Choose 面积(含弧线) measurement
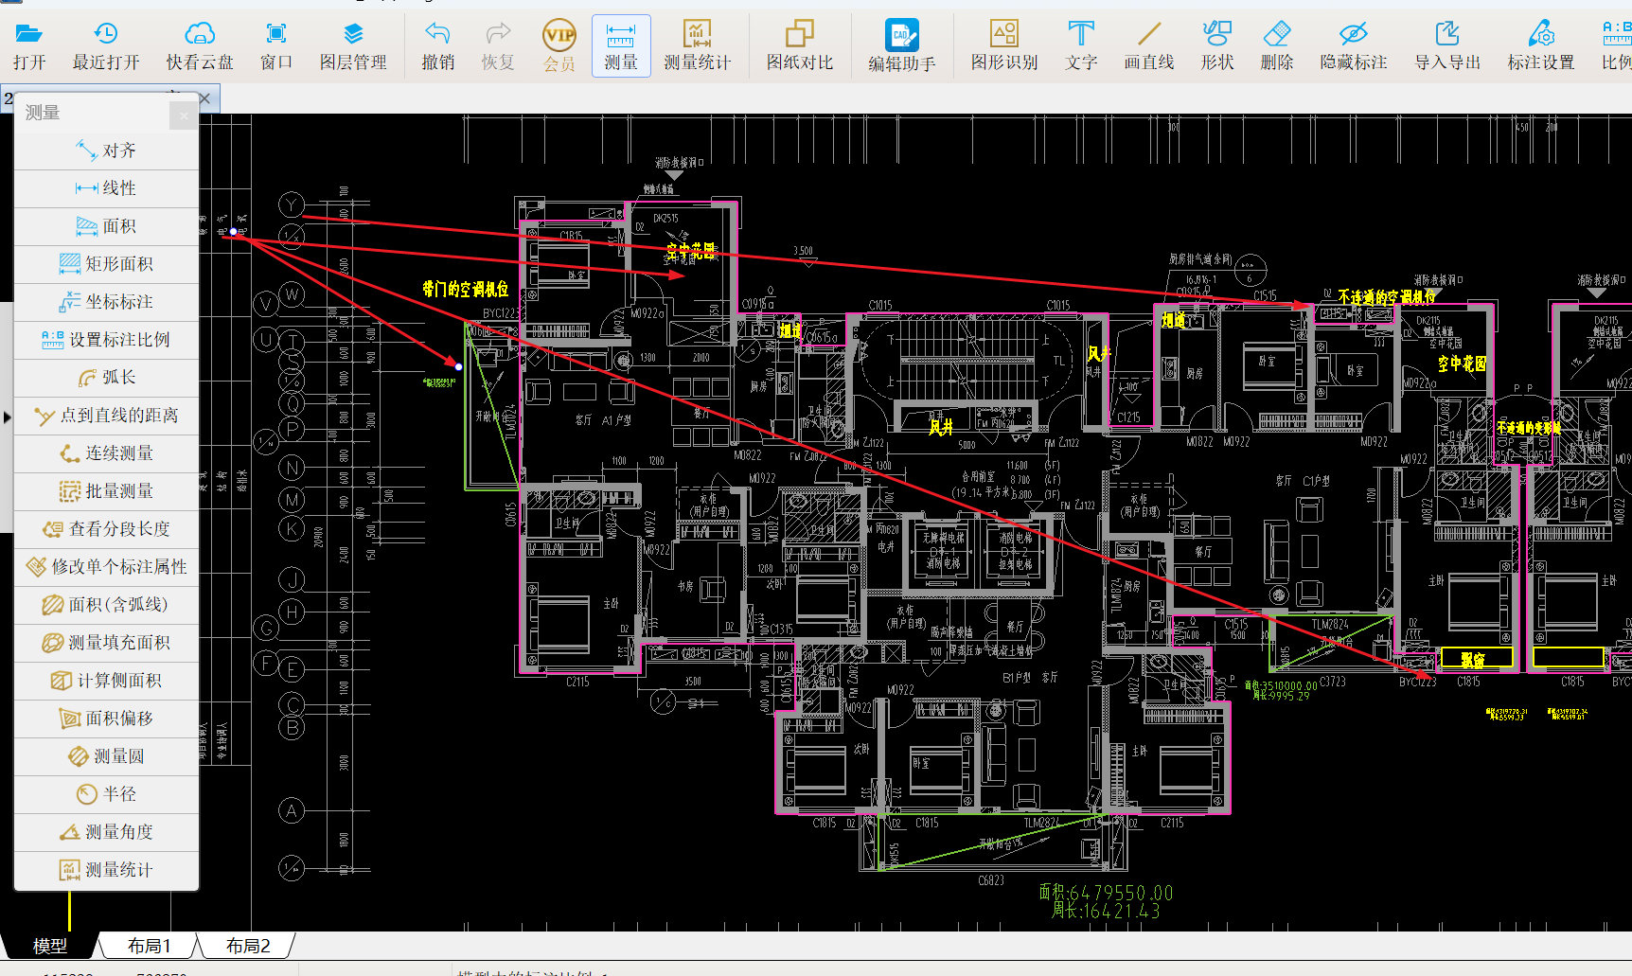Image resolution: width=1632 pixels, height=976 pixels. coord(107,605)
